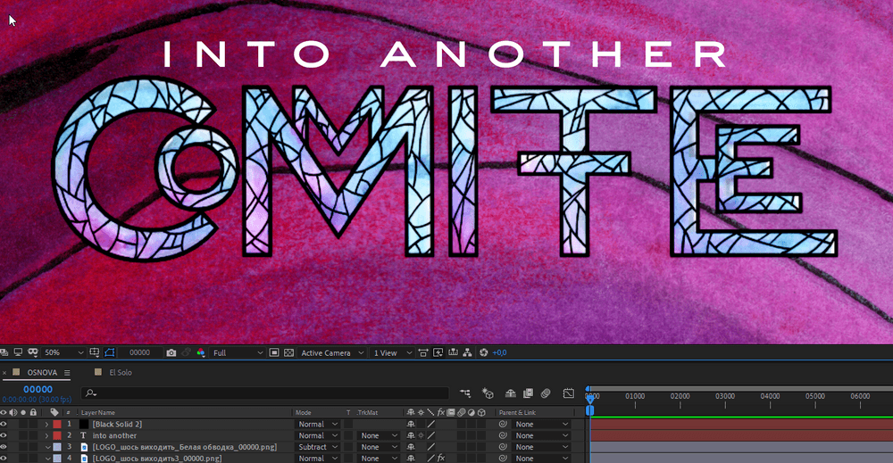Click the viewer's 00000 current time field

click(140, 352)
